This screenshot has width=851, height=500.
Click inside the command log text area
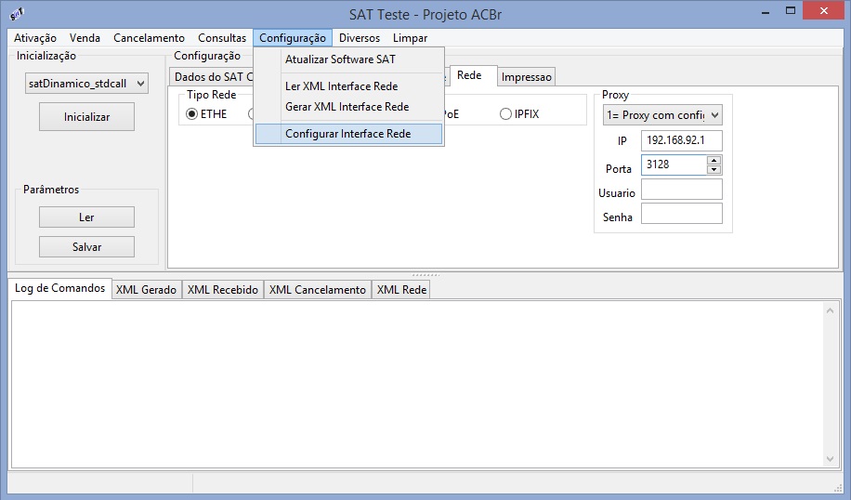click(417, 385)
